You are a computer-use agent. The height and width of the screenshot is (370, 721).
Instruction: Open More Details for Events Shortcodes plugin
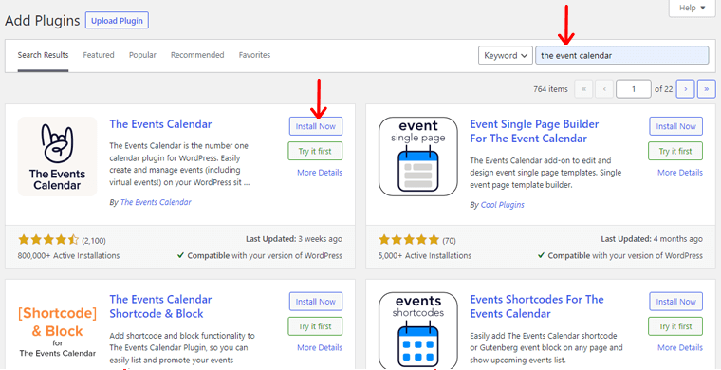point(680,348)
